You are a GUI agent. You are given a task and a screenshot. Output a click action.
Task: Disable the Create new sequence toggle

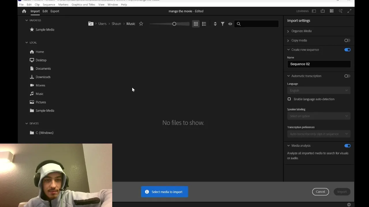pyautogui.click(x=347, y=50)
